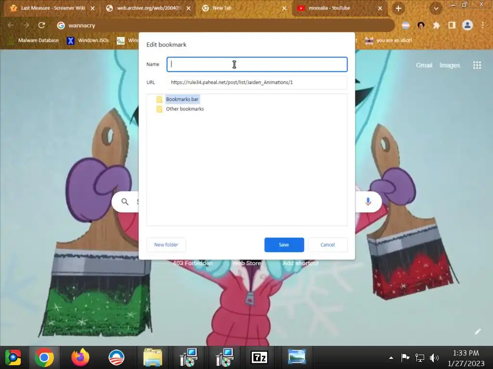Show hidden tray icons arrow
Image resolution: width=493 pixels, height=369 pixels.
[x=391, y=357]
